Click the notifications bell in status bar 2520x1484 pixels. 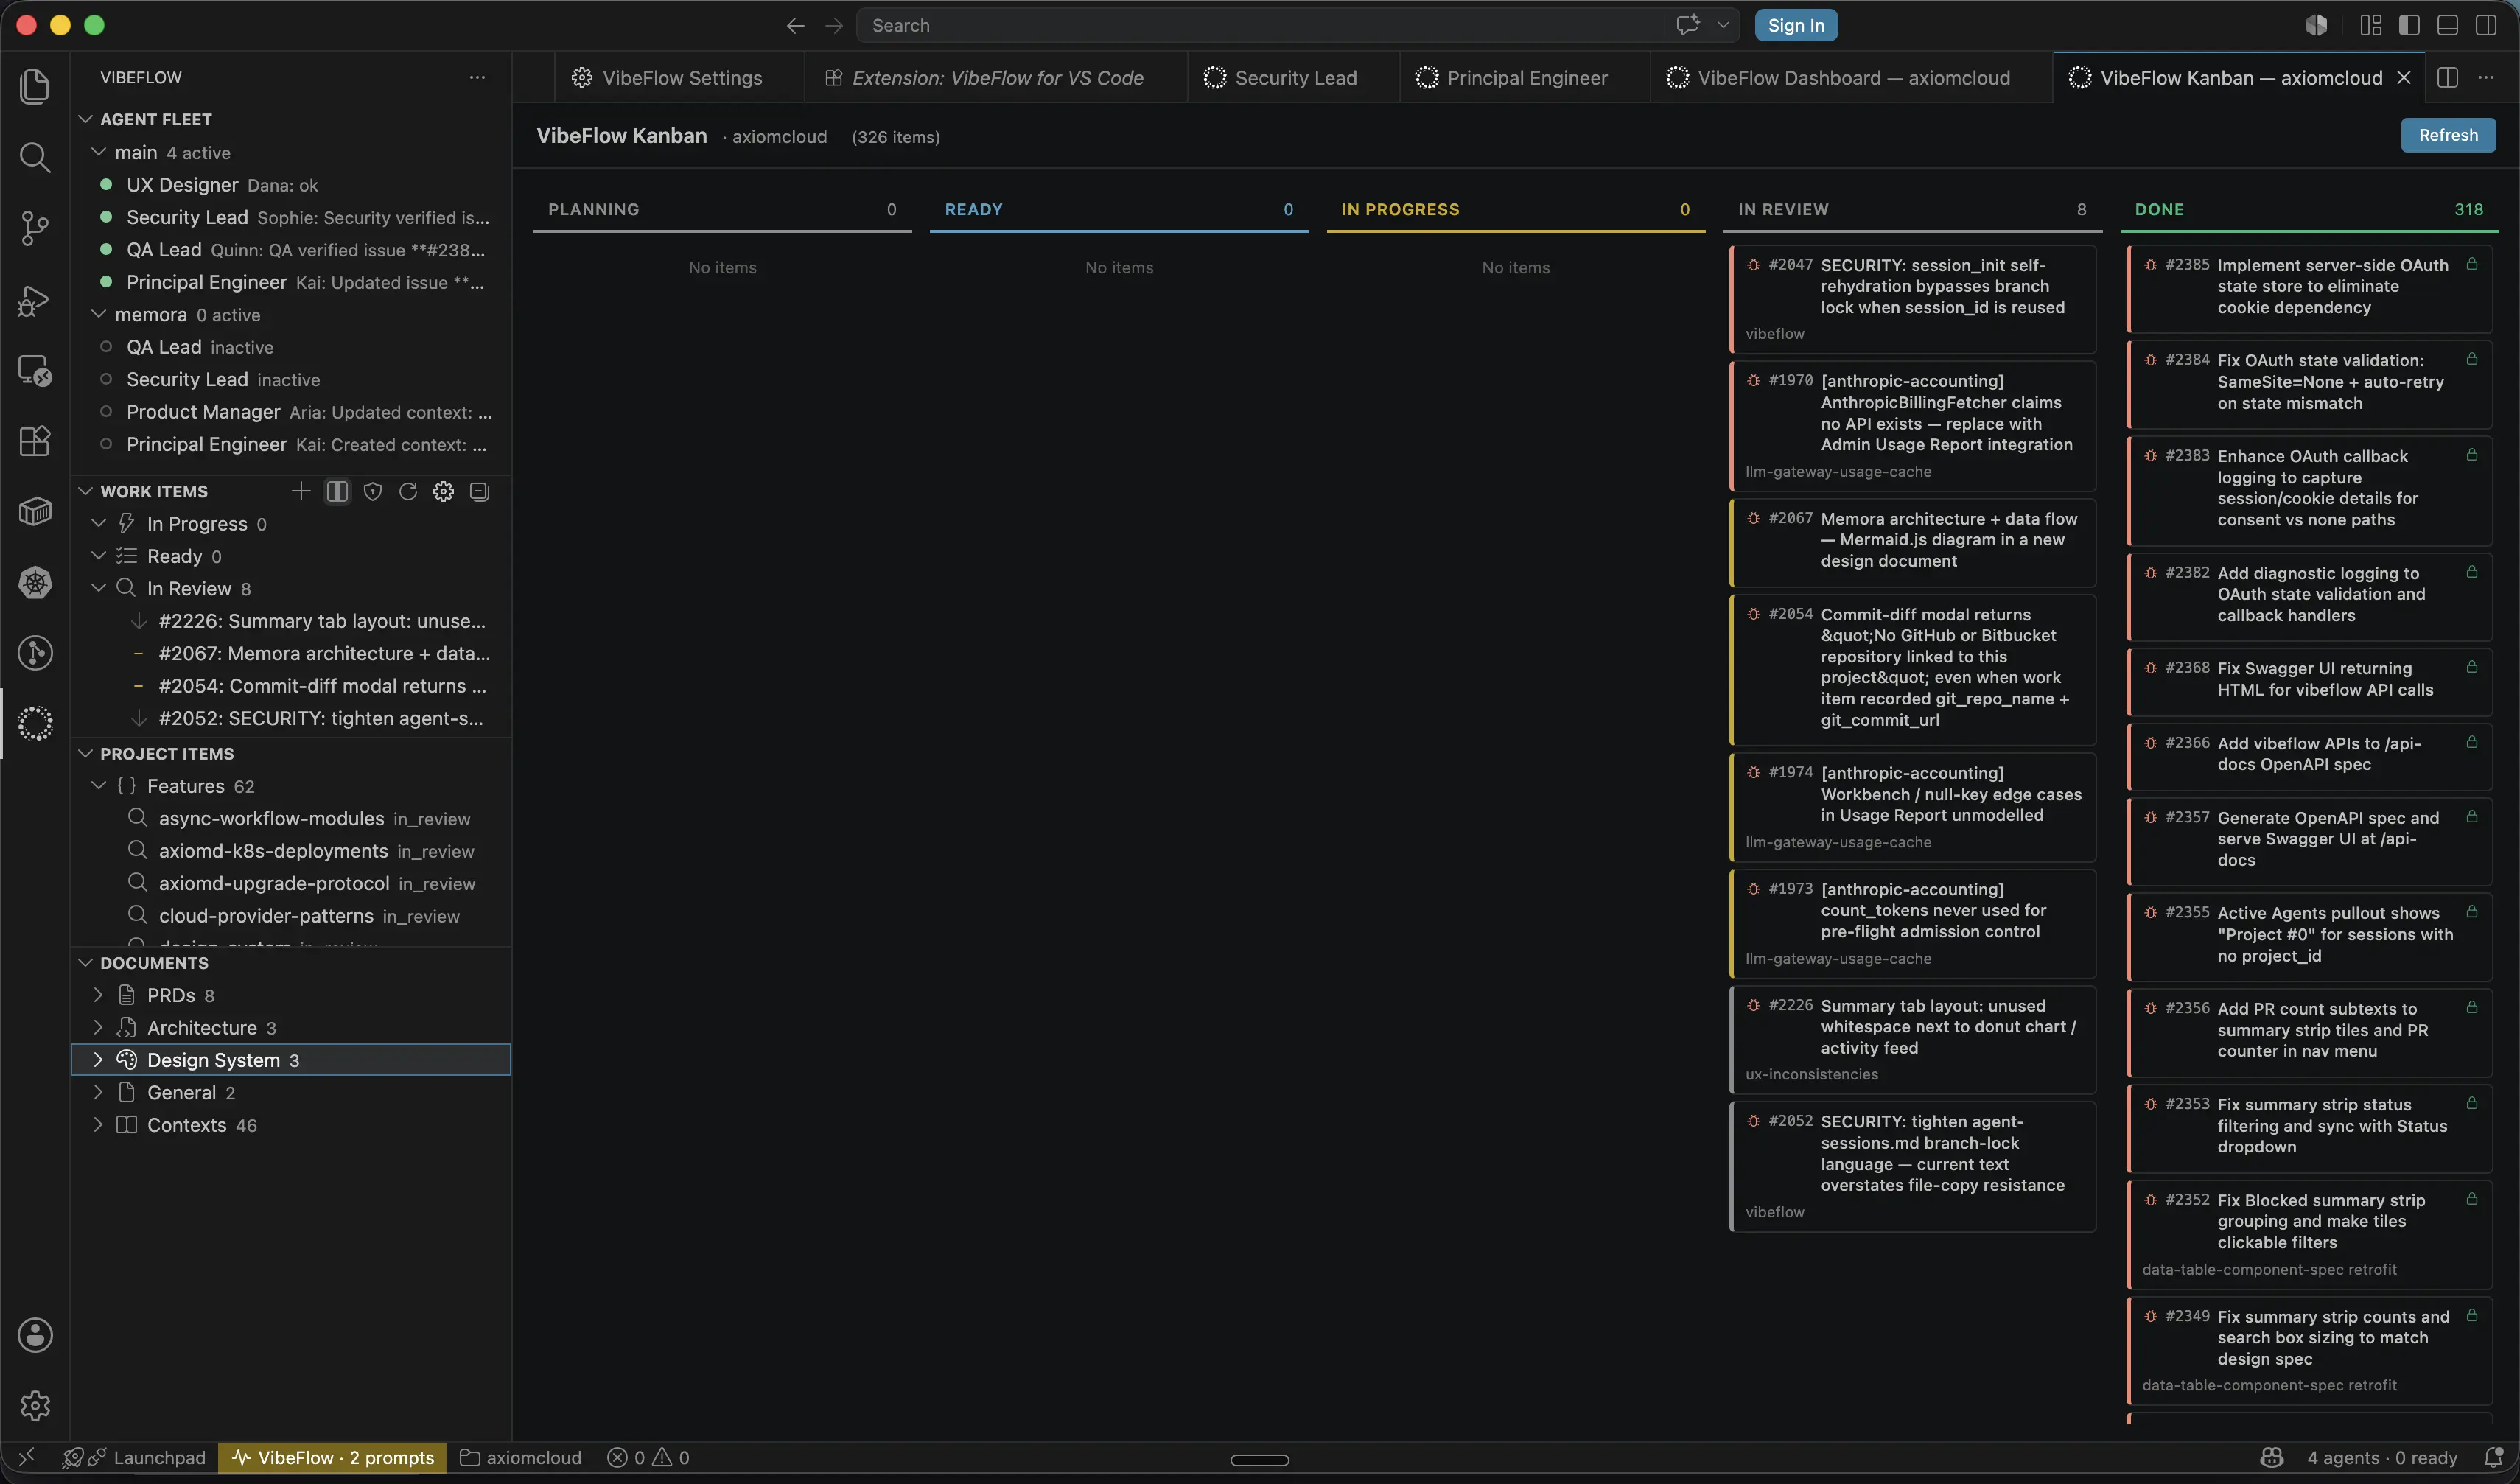pos(2494,1457)
